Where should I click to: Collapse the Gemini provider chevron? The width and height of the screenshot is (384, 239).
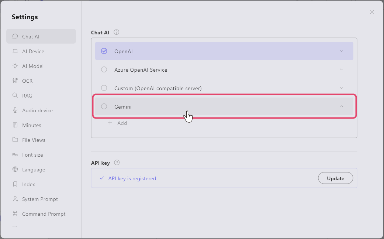pyautogui.click(x=342, y=106)
